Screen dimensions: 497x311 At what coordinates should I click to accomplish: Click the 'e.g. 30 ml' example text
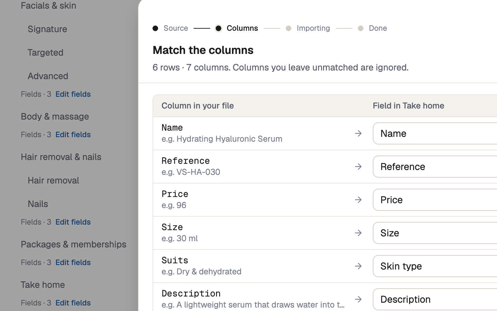click(x=180, y=238)
